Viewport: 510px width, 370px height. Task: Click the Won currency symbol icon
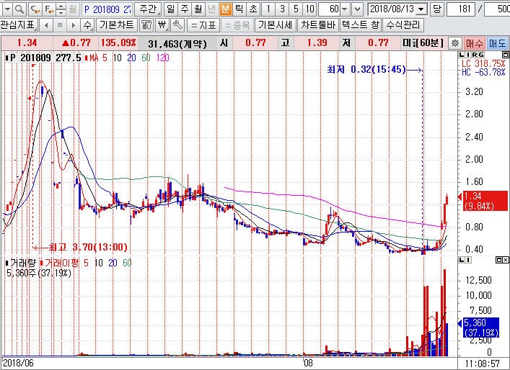(x=162, y=24)
